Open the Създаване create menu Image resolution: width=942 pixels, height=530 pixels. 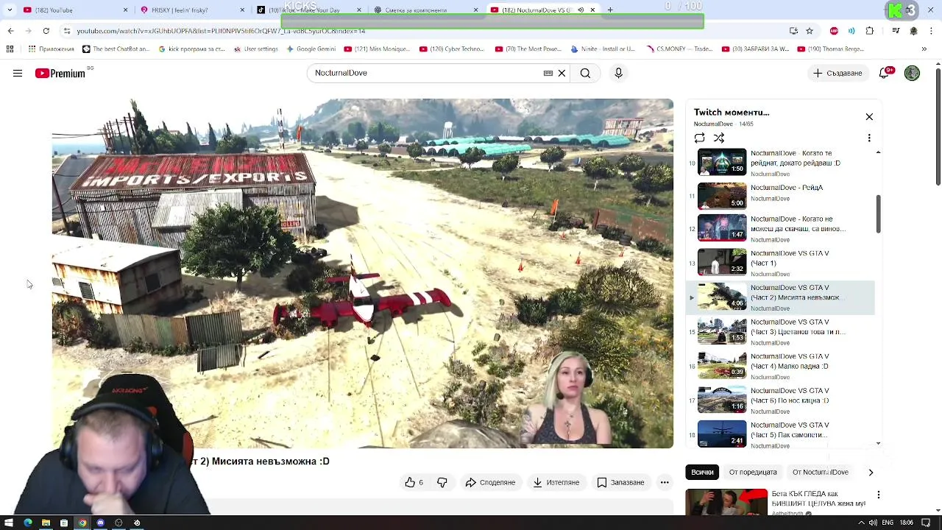pyautogui.click(x=837, y=73)
